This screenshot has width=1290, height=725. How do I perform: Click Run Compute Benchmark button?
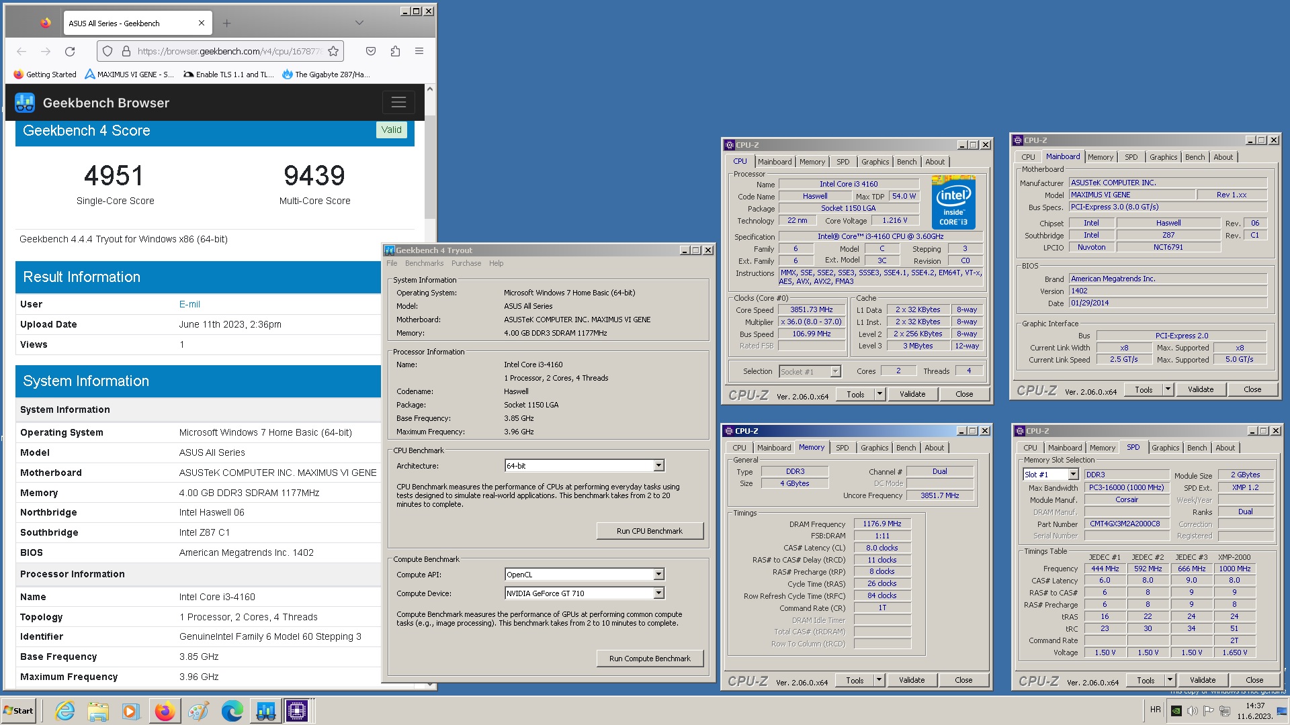point(650,659)
